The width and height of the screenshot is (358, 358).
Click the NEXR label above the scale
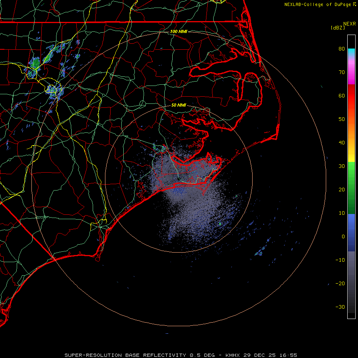[349, 24]
